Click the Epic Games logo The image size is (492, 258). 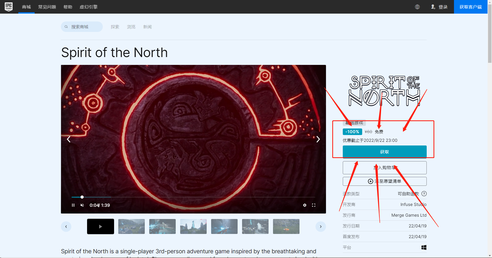point(9,7)
